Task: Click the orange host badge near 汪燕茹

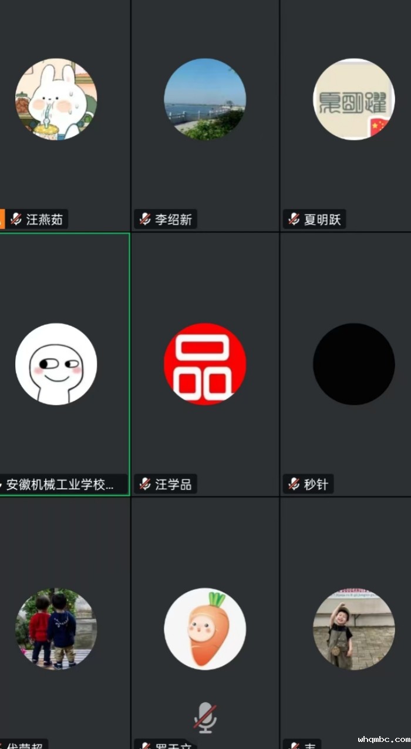Action: coord(2,219)
